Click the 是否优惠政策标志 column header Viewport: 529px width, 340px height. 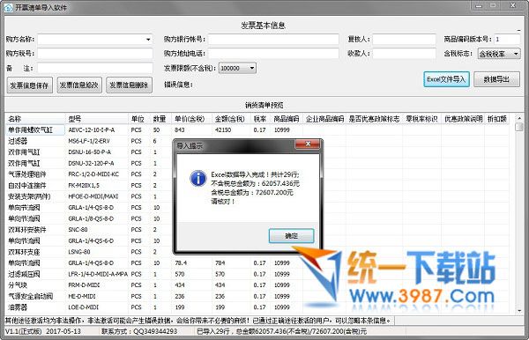(x=374, y=119)
